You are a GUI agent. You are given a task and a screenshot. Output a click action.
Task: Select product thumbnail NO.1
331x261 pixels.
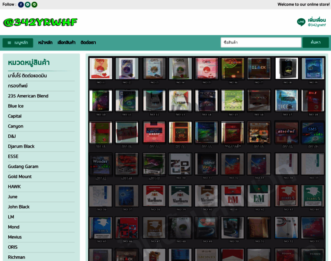coord(101,69)
